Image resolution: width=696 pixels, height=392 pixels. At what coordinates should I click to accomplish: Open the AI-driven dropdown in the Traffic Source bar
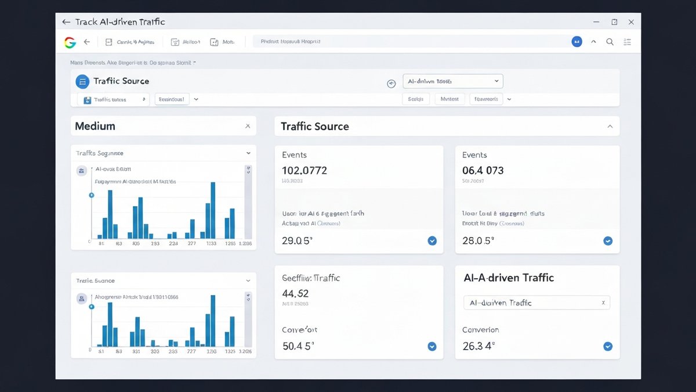(x=453, y=81)
